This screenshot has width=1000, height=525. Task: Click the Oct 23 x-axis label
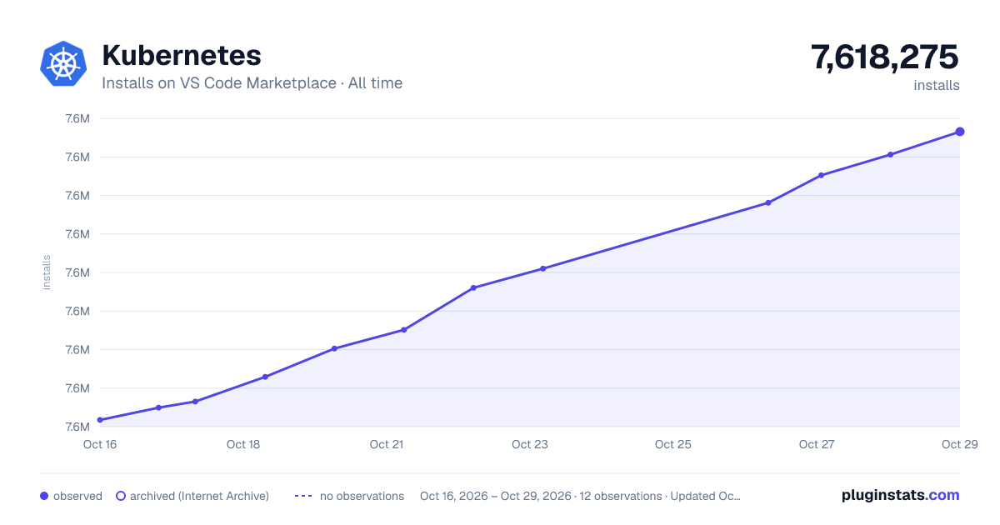pyautogui.click(x=530, y=444)
